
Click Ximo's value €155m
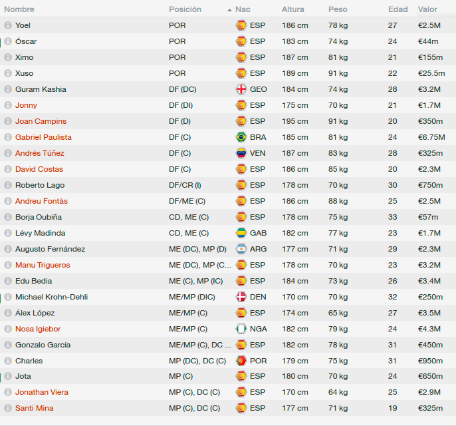(430, 57)
